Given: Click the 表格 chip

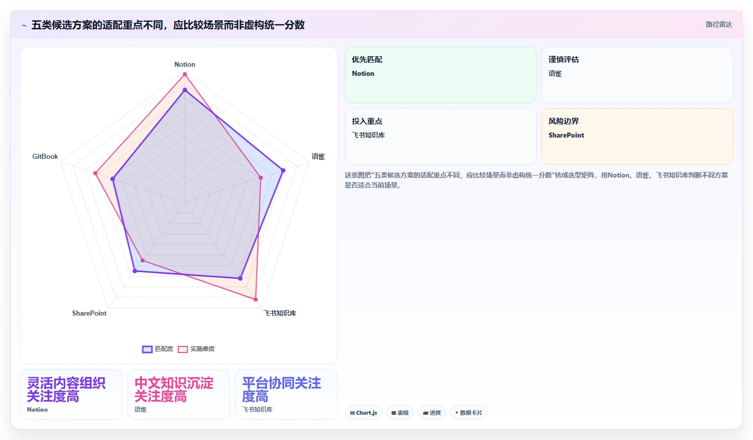Looking at the screenshot, I should click(x=400, y=413).
